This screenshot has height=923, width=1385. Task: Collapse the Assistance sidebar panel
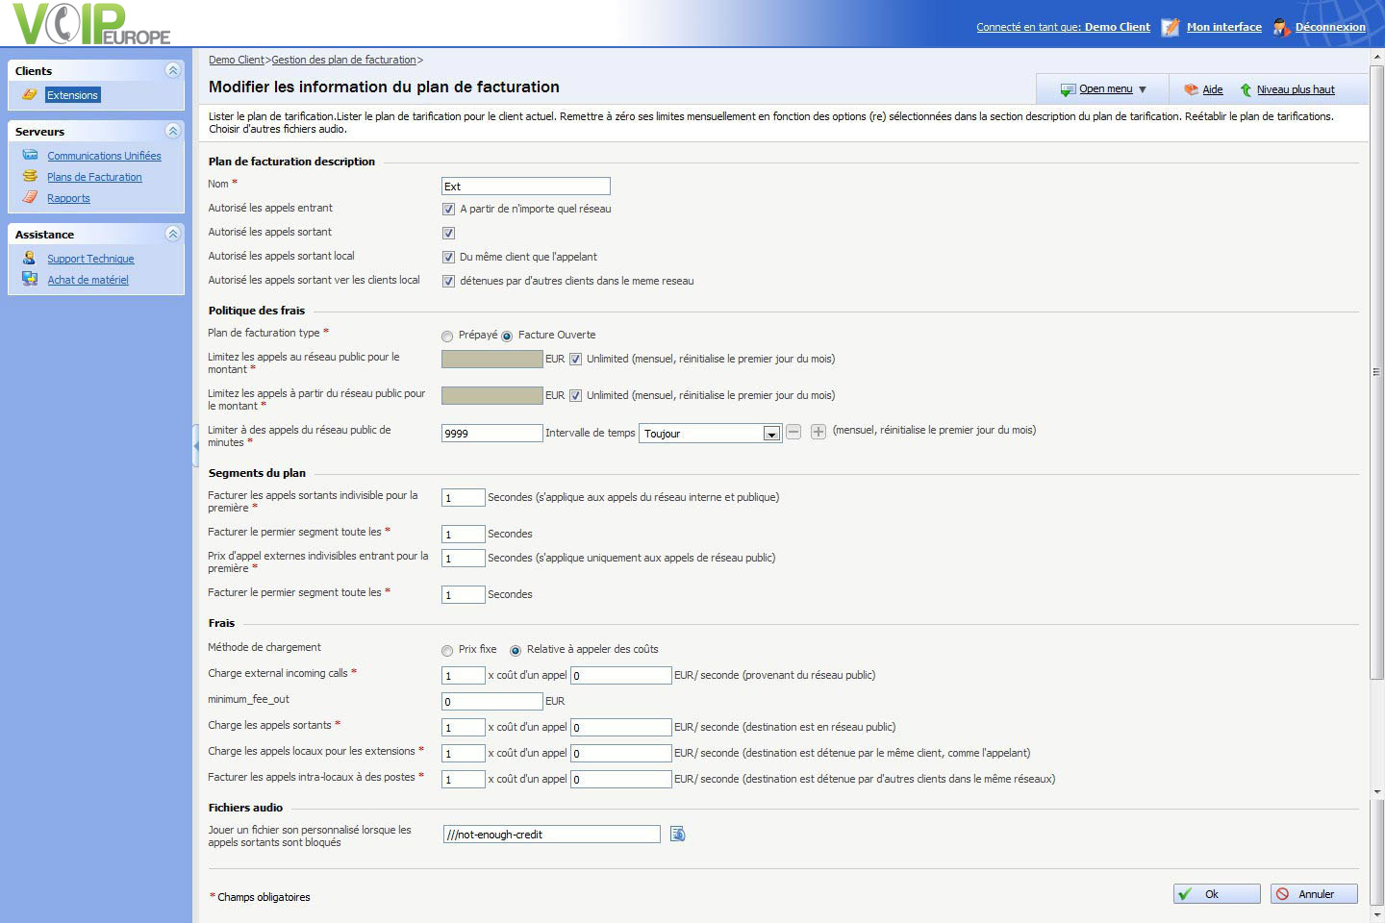click(172, 234)
